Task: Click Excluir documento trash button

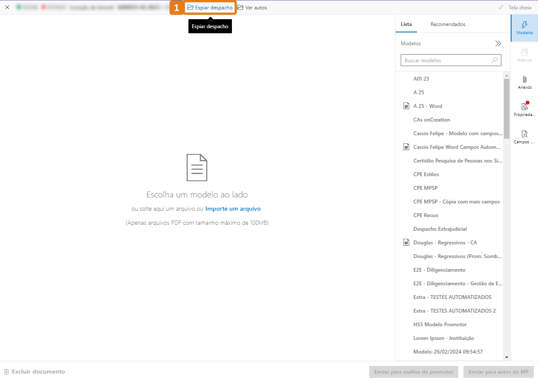Action: pos(35,371)
